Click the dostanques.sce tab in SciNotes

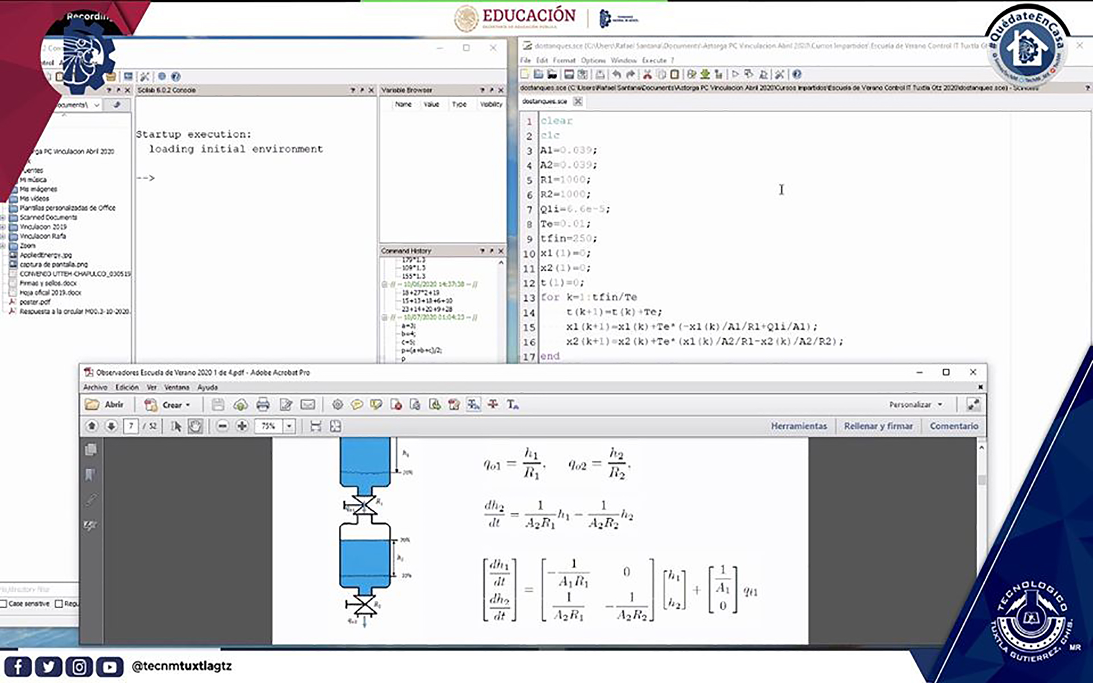[545, 101]
